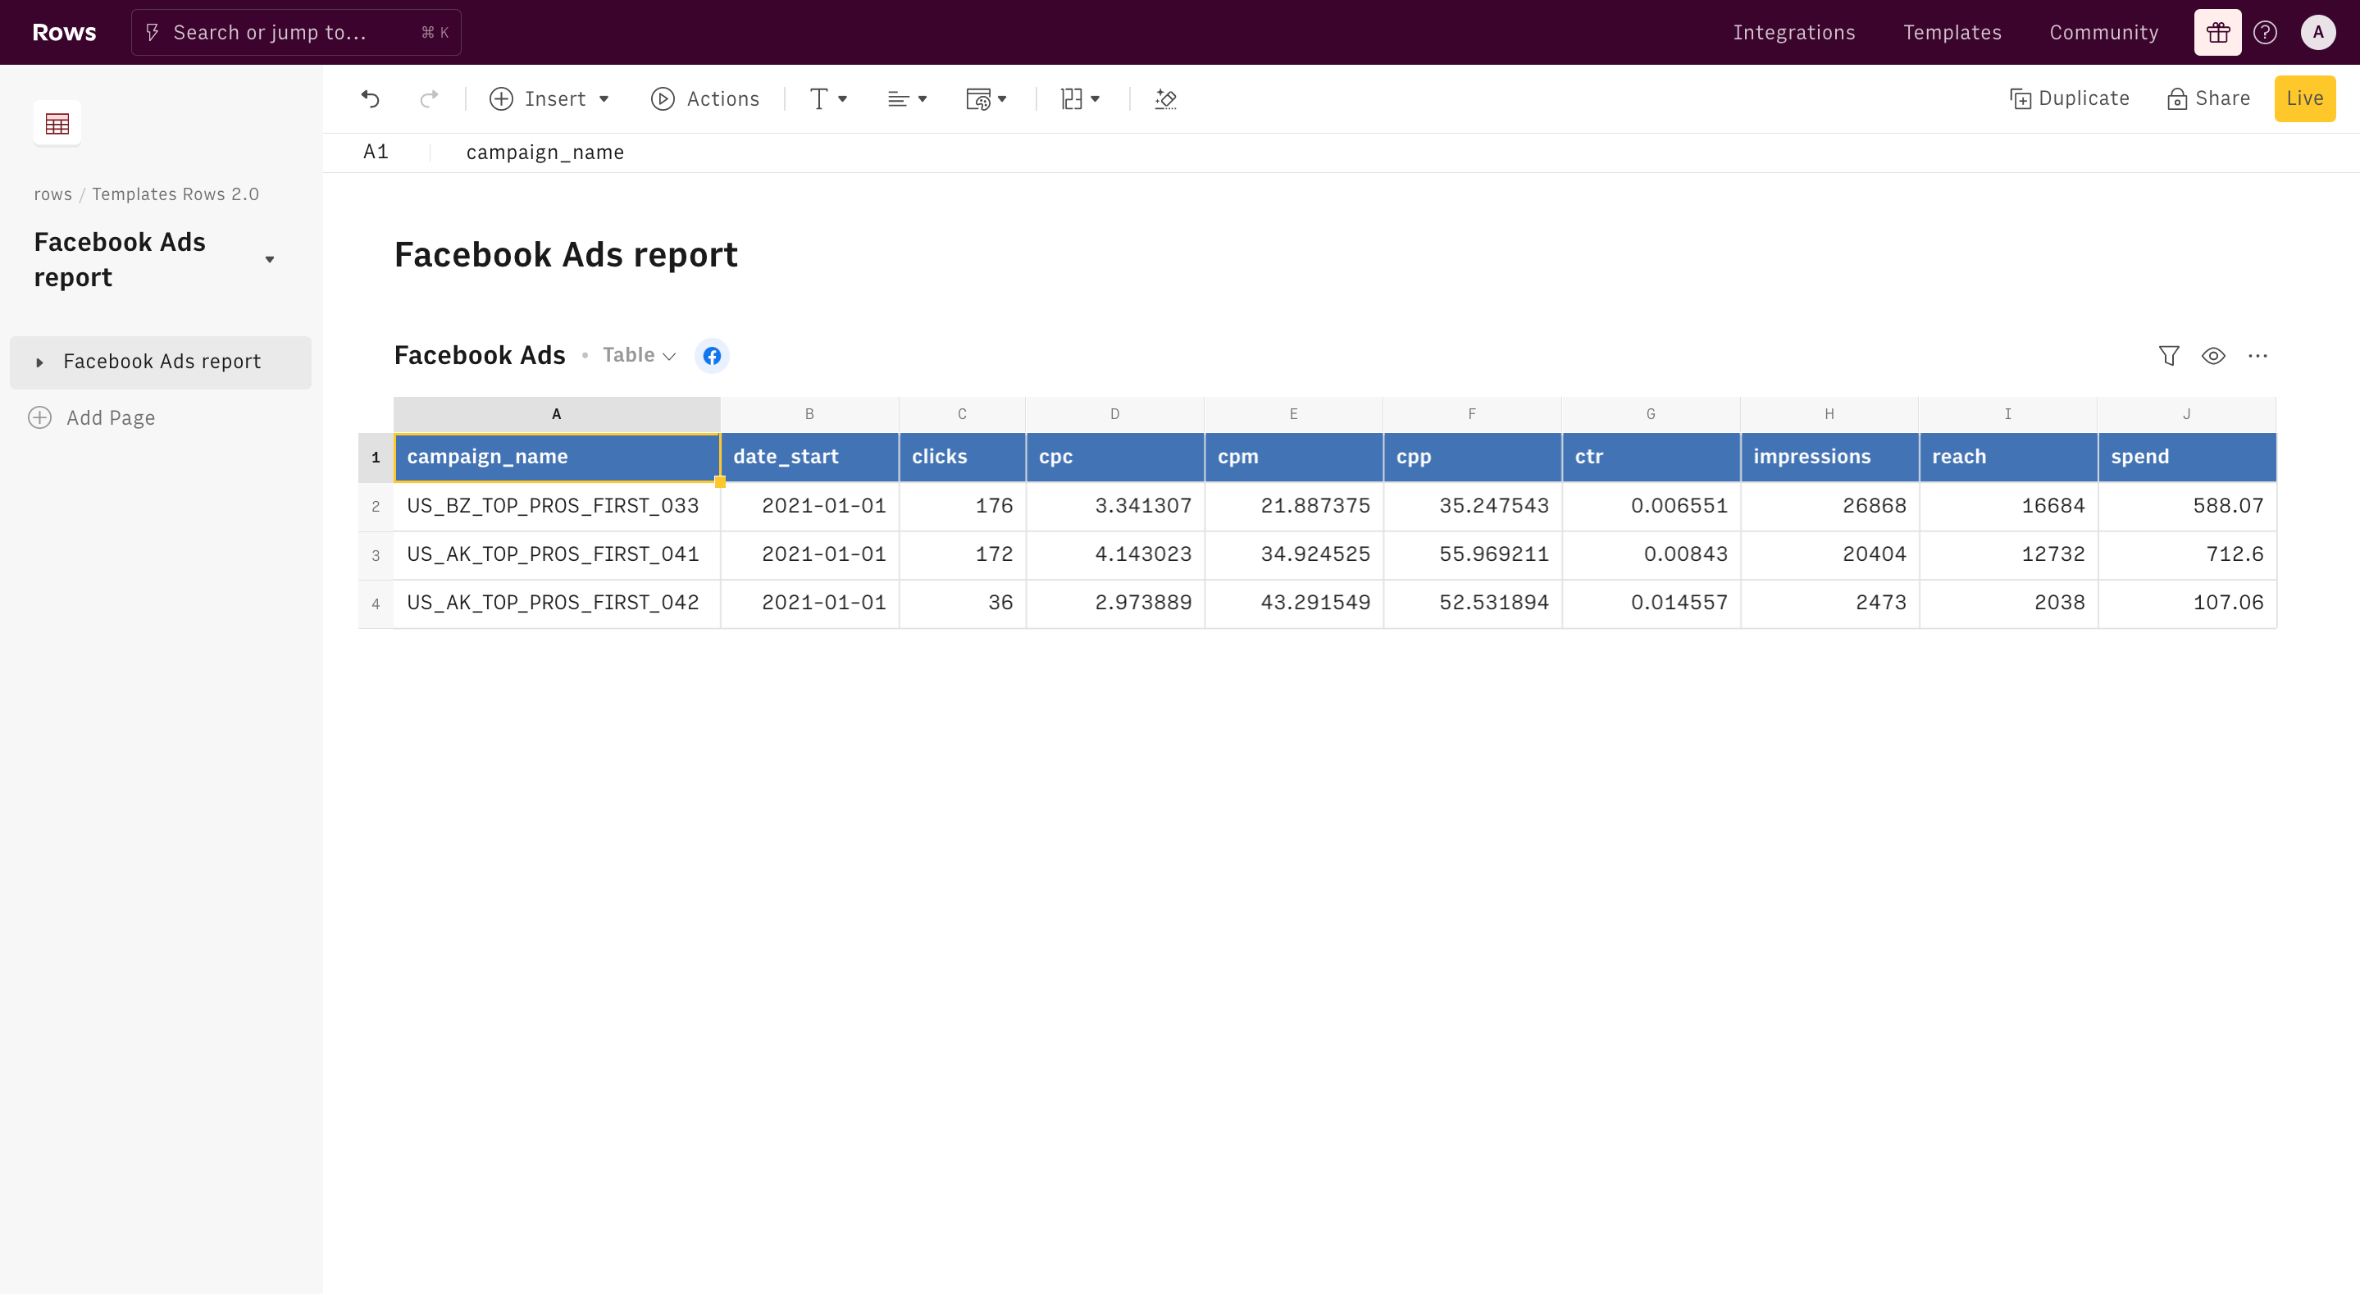The width and height of the screenshot is (2360, 1294).
Task: Open the gift rewards icon
Action: pos(2217,33)
